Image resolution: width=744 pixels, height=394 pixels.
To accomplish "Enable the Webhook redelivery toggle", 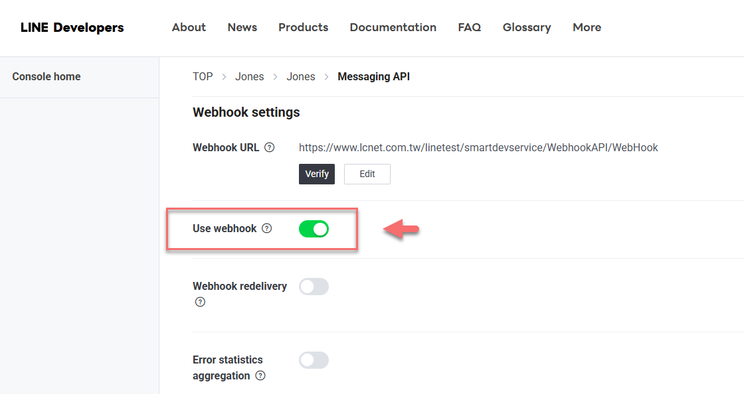I will tap(314, 287).
